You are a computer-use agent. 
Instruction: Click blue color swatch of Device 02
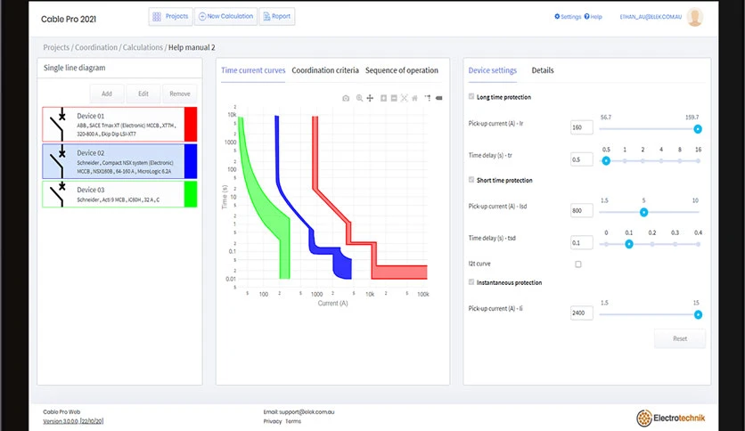191,161
